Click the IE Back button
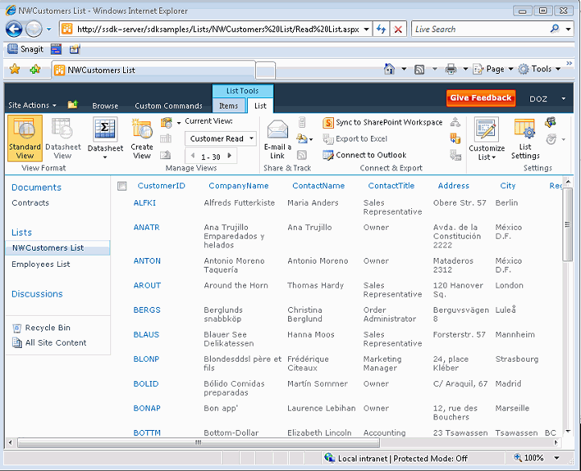 coord(14,29)
